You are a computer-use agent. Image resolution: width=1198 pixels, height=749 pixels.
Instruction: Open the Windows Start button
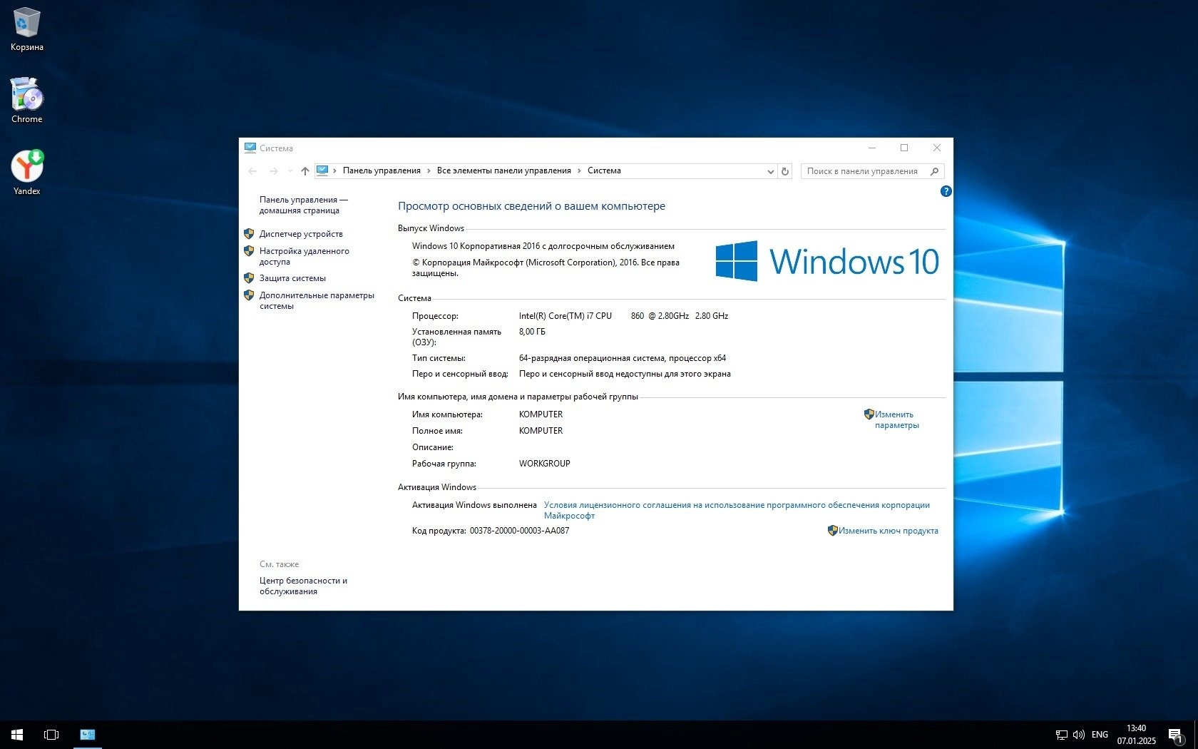click(x=17, y=735)
